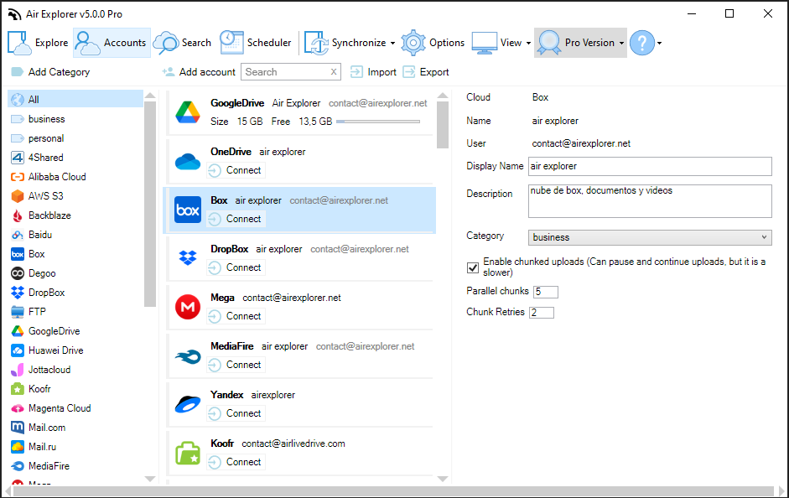The image size is (789, 498).
Task: Open the Options gear
Action: pos(433,43)
